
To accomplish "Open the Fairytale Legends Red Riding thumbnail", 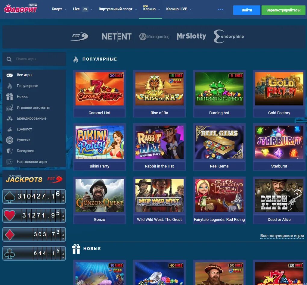I will coord(219,196).
